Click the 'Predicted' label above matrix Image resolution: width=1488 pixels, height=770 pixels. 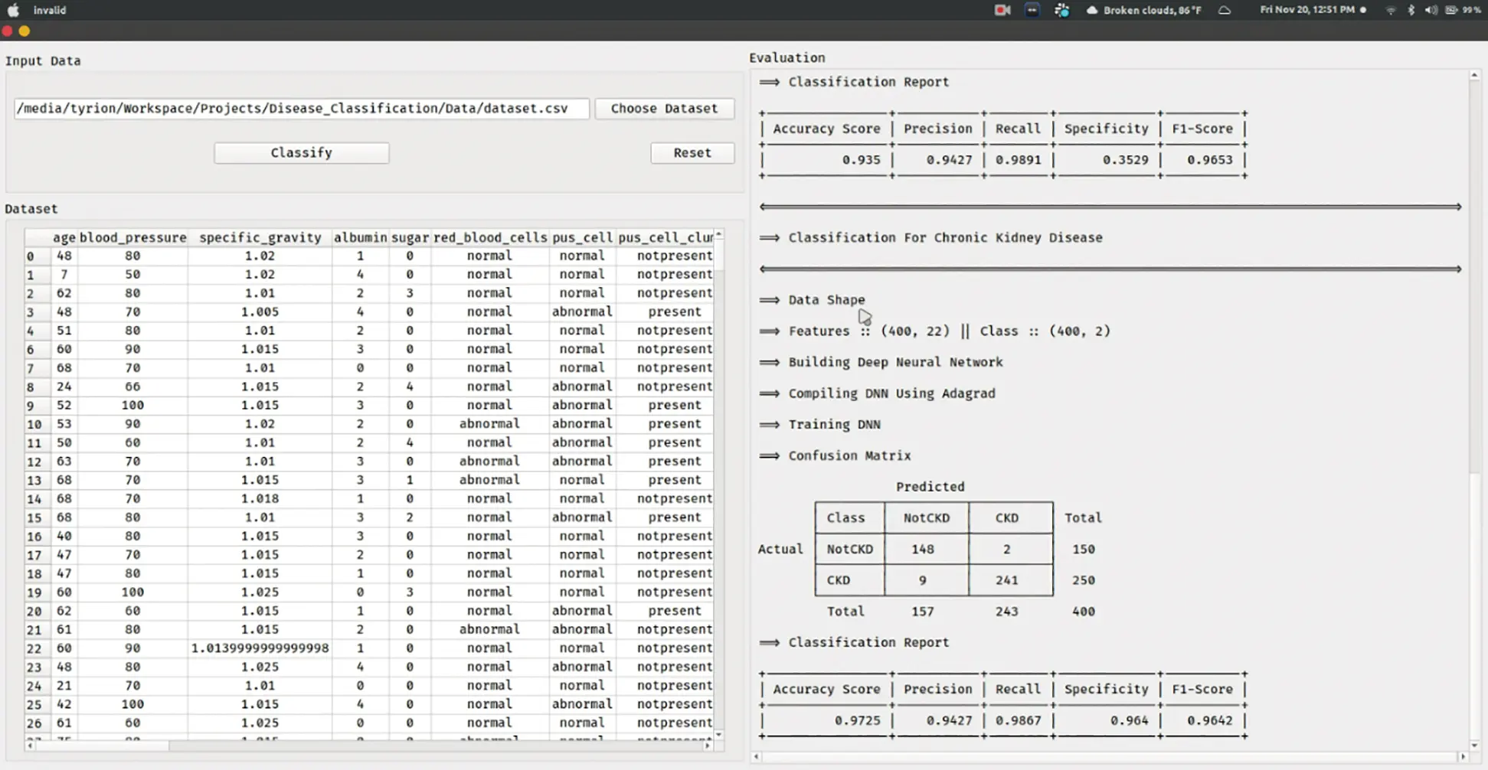point(930,487)
